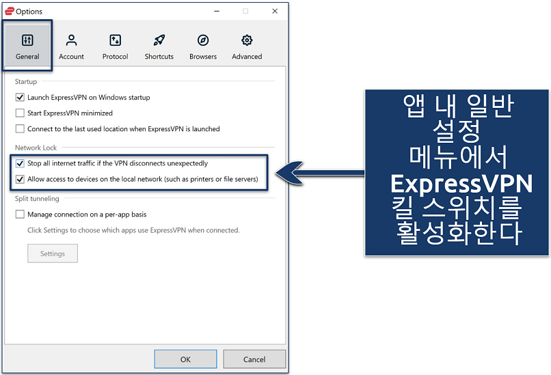Select the Protocol tab icon
551x375 pixels.
point(115,40)
